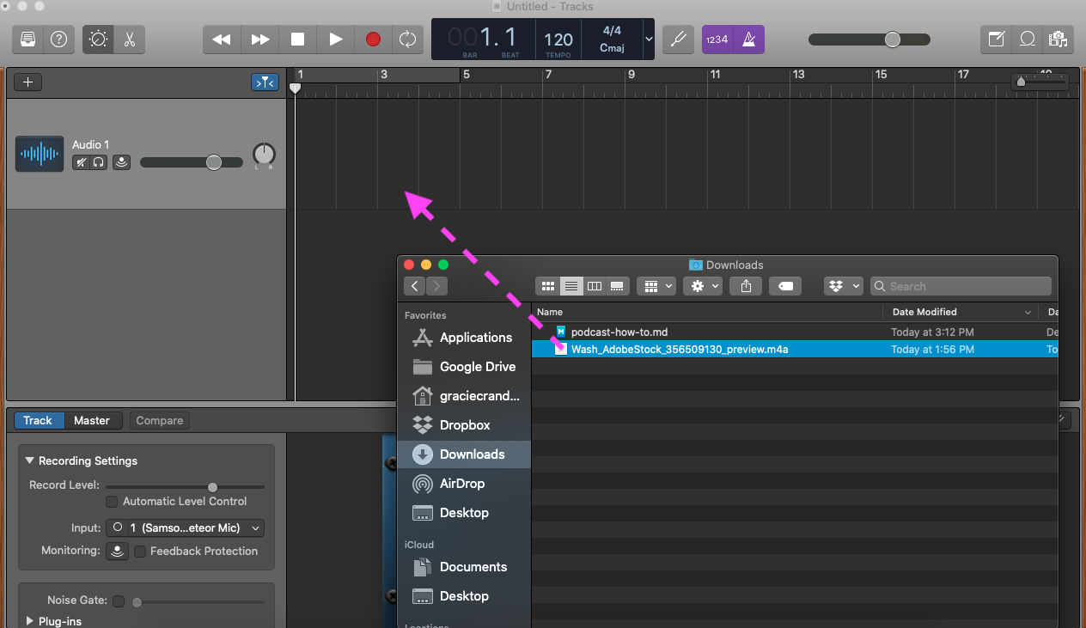Stop playback with the Stop button
1086x628 pixels.
point(297,39)
